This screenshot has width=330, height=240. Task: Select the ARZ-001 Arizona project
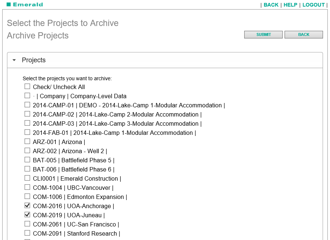27,141
